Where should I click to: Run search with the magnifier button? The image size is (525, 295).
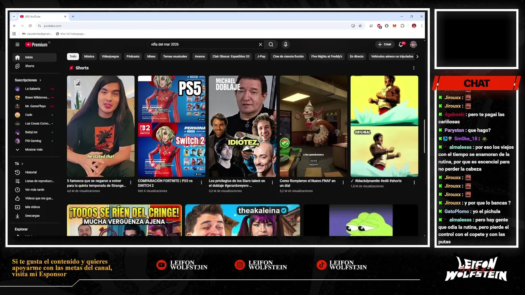click(271, 44)
